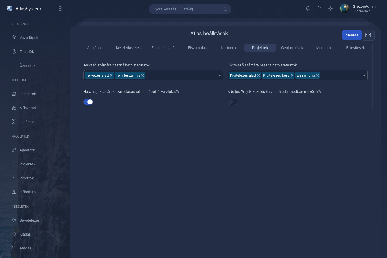
Task: Remove the Elszámolva status tag
Action: click(x=318, y=75)
